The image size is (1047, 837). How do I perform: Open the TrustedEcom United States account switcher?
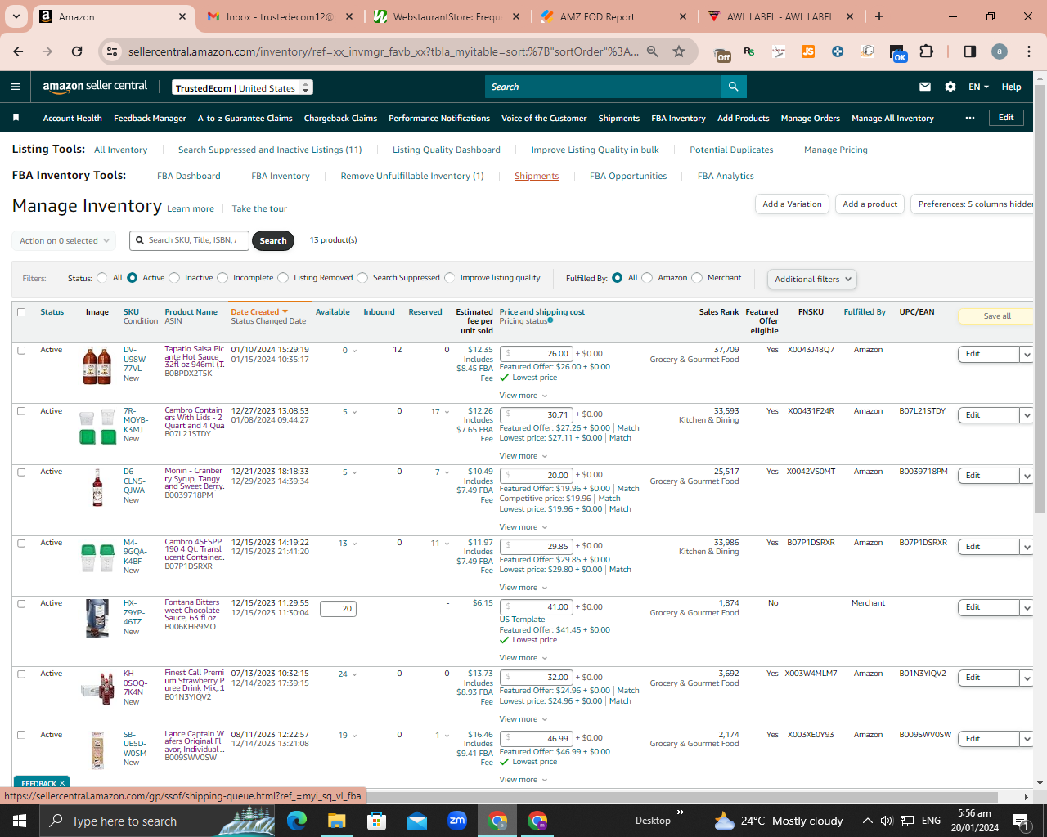click(243, 87)
